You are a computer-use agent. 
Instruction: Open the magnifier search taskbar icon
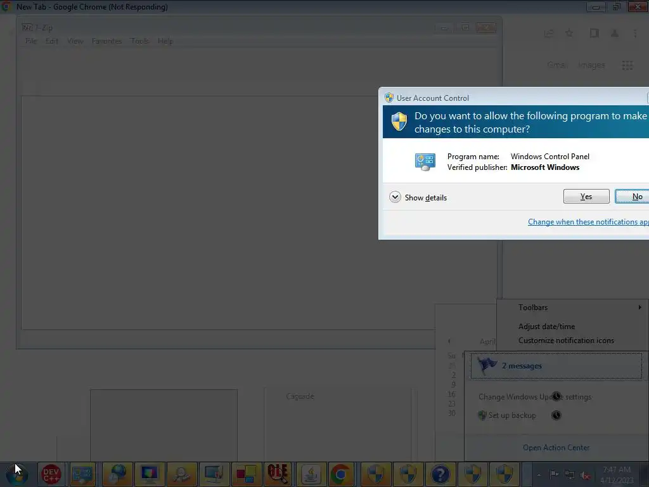point(181,474)
